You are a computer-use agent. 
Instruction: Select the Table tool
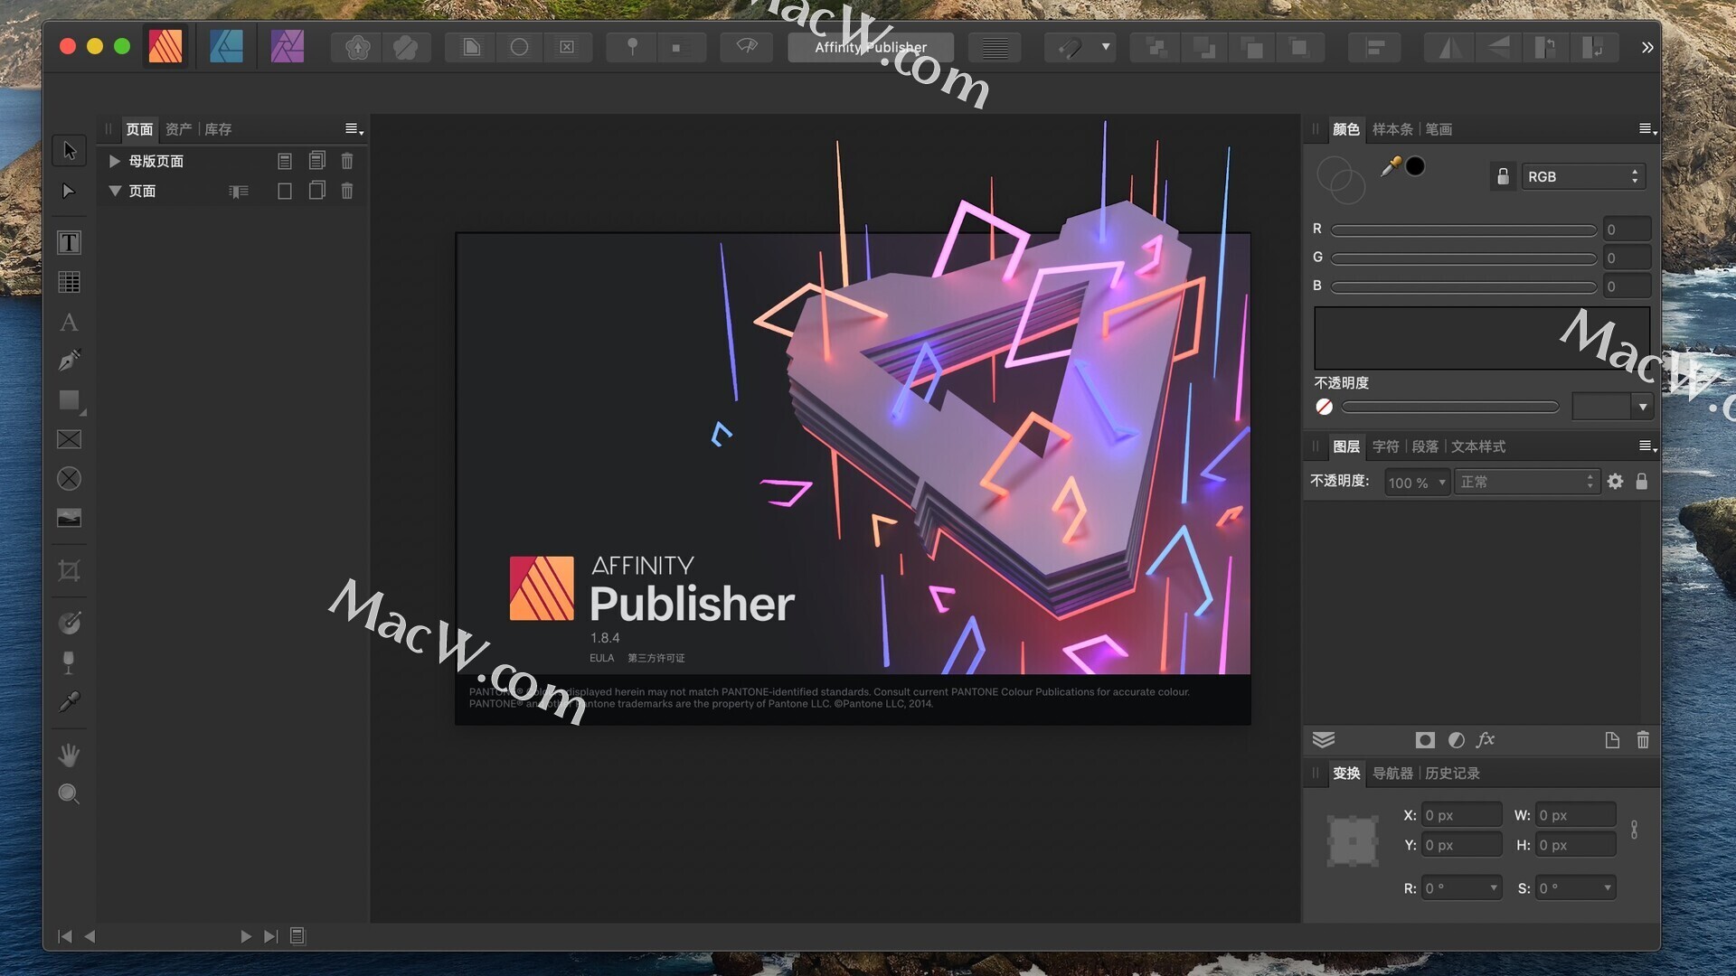pos(70,282)
